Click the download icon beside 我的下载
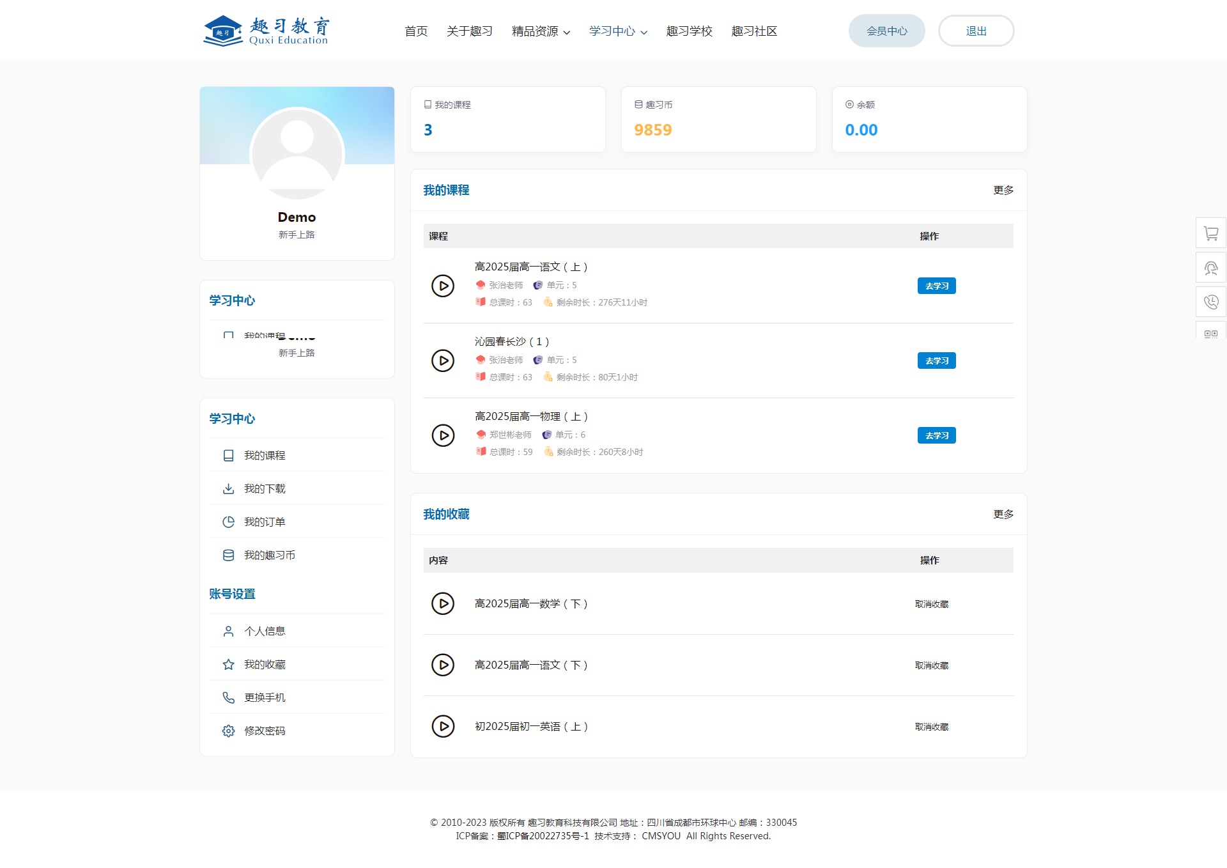The width and height of the screenshot is (1227, 868). [x=228, y=488]
